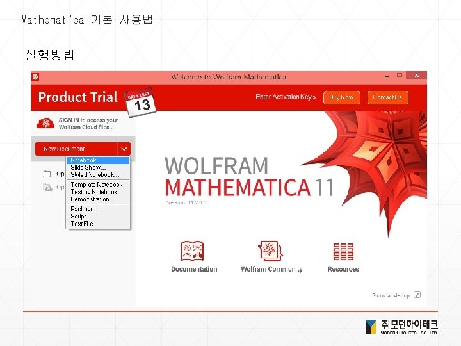Maximize the Welcome to Wolfram Mathematica window
This screenshot has height=346, width=461.
pos(400,76)
